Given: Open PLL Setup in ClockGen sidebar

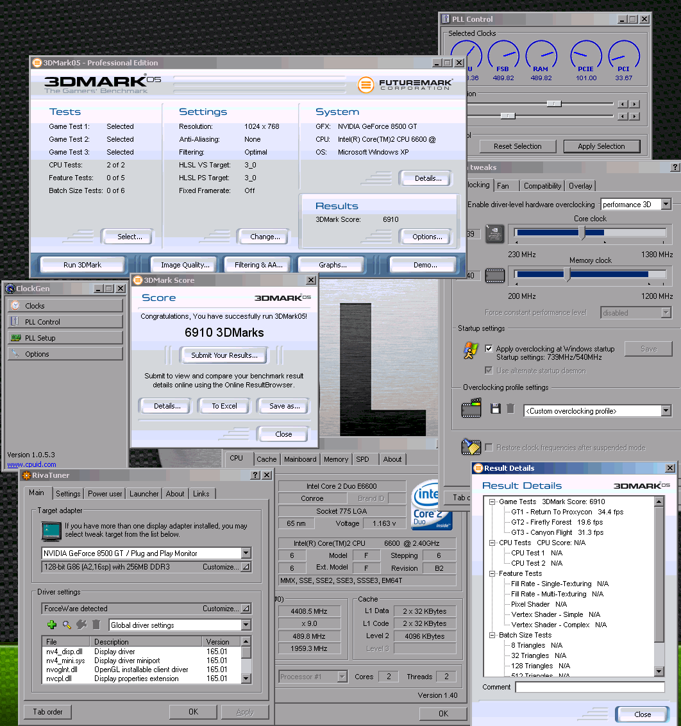Looking at the screenshot, I should click(65, 338).
